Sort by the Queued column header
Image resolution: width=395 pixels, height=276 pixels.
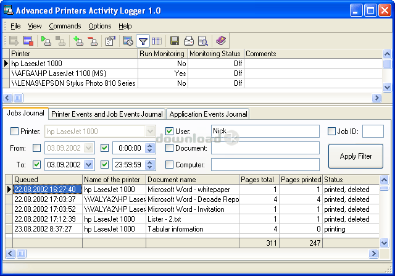[x=48, y=180]
